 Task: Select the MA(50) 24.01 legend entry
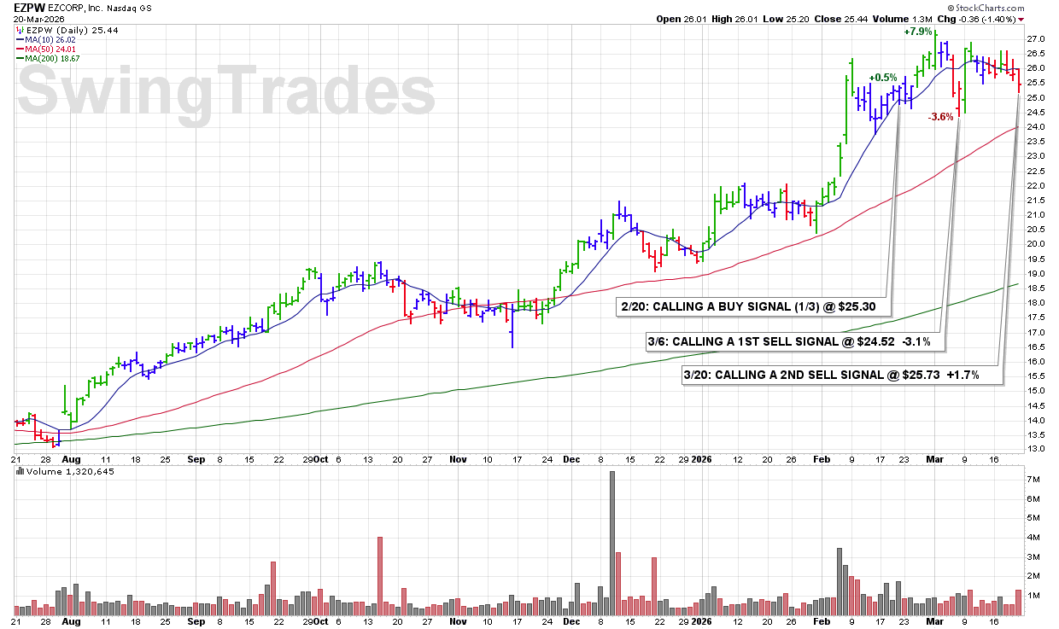(56, 49)
